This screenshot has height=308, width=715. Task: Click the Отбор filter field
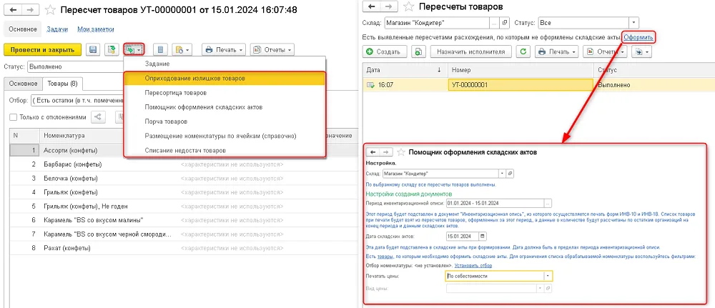click(x=77, y=100)
